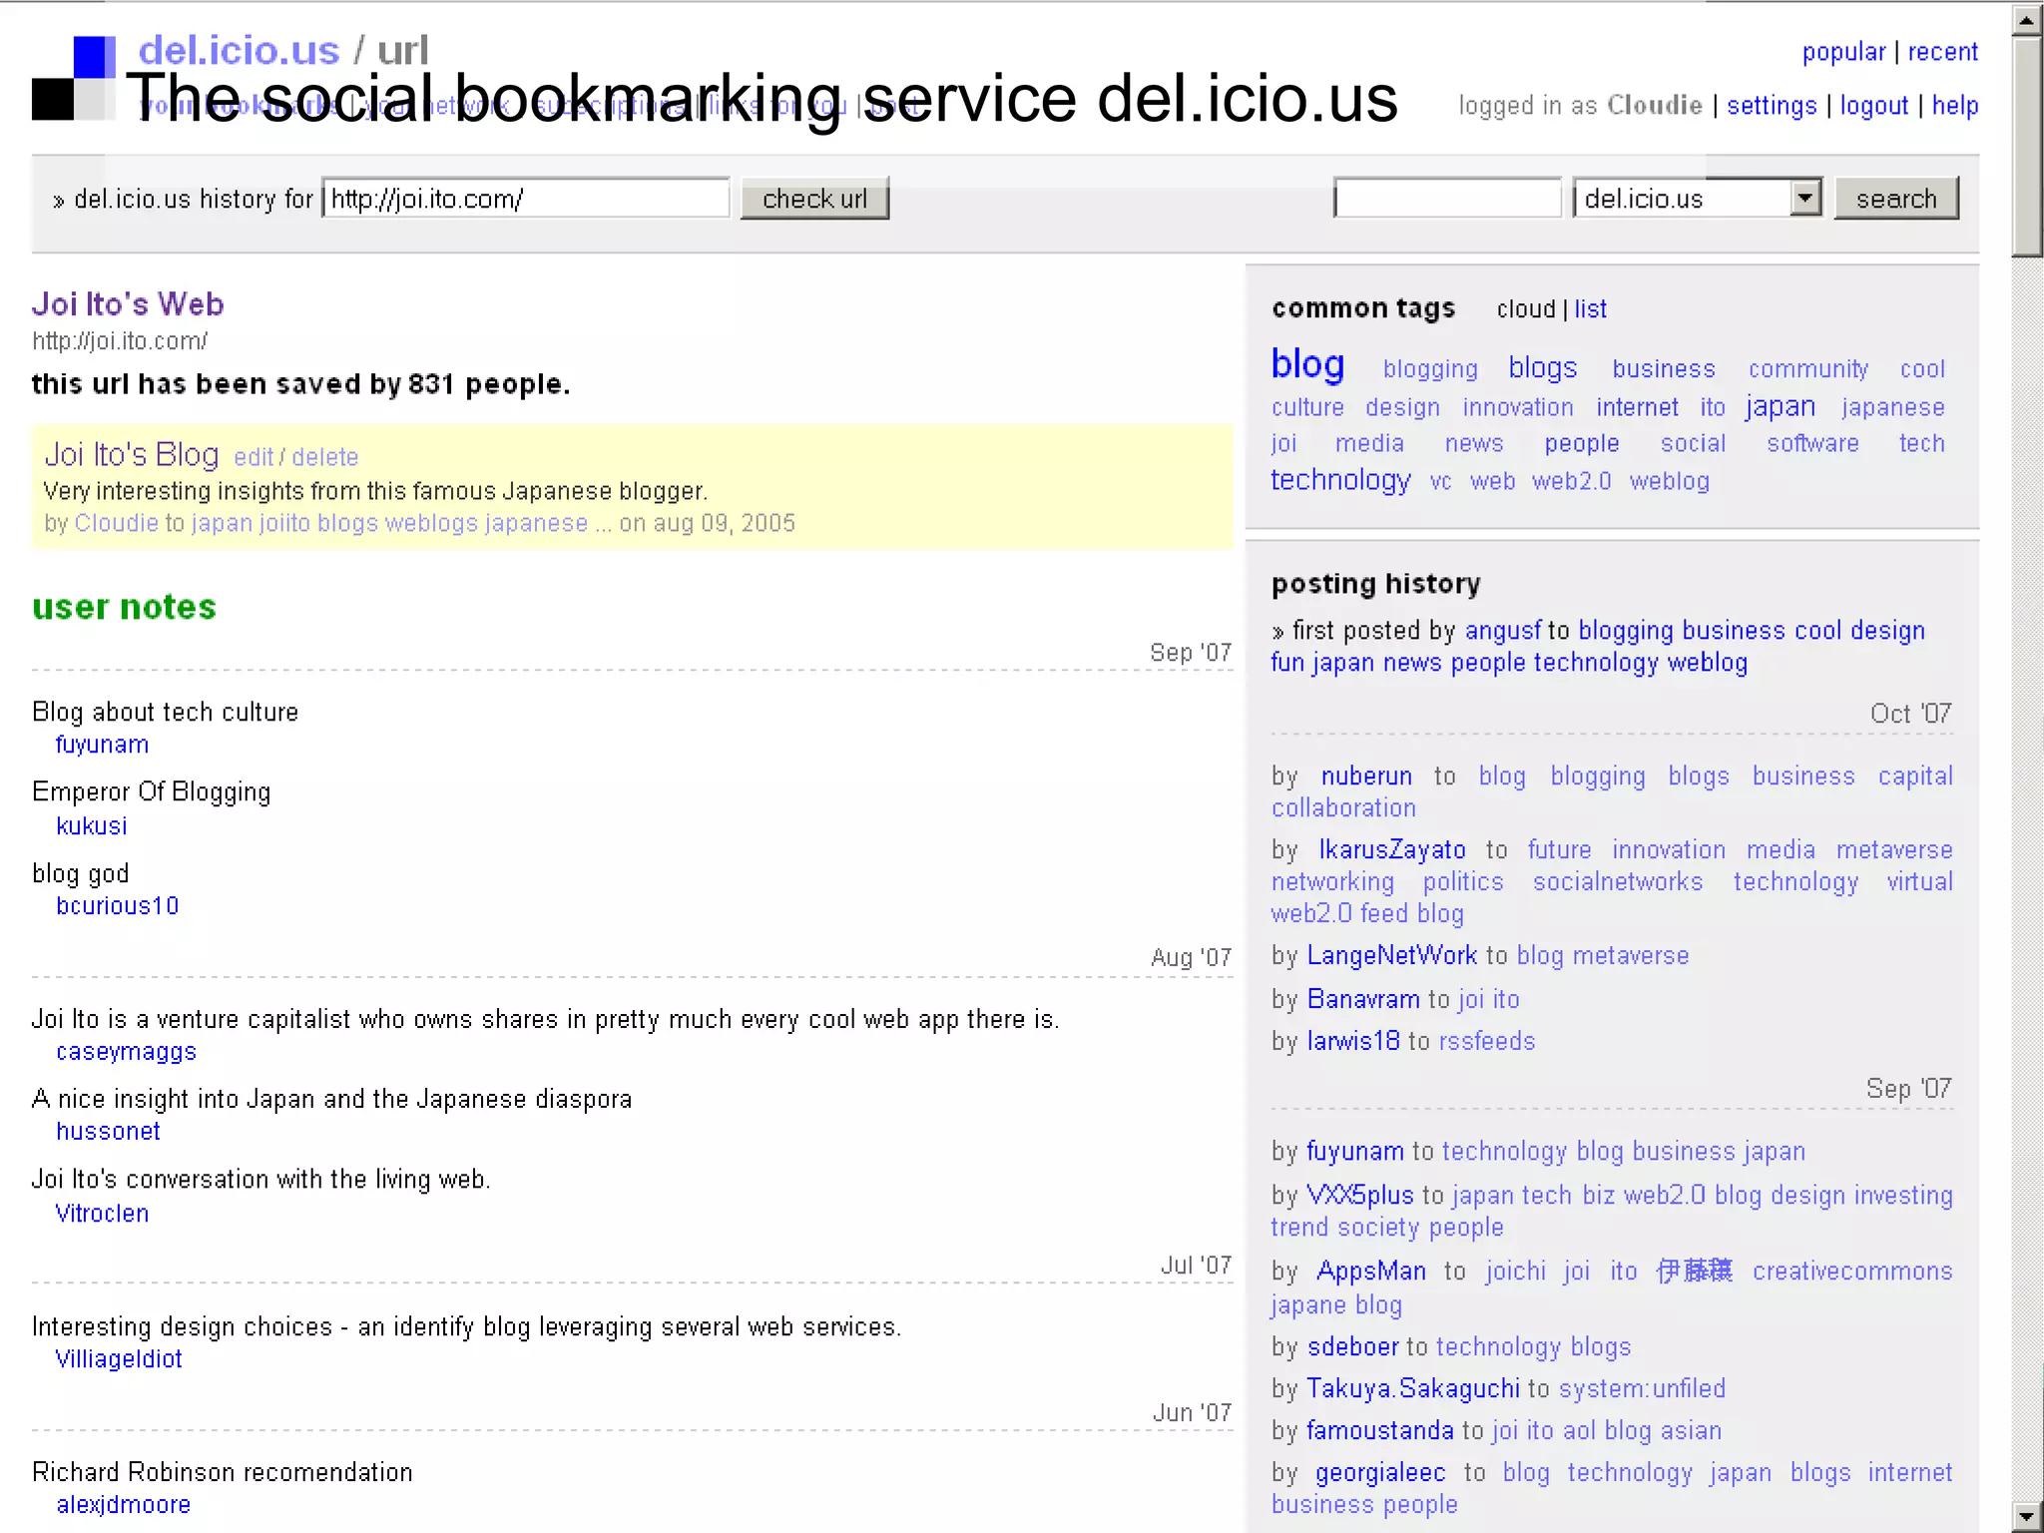Select the 'japanese' common tag
The width and height of the screenshot is (2044, 1533).
[x=1892, y=407]
